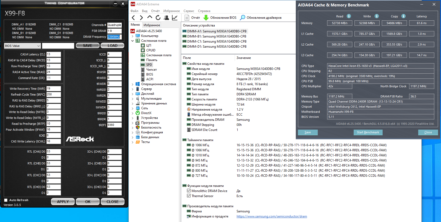The image size is (441, 222).
Task: Click the Отчёт report toolbar button
Action: [x=192, y=18]
